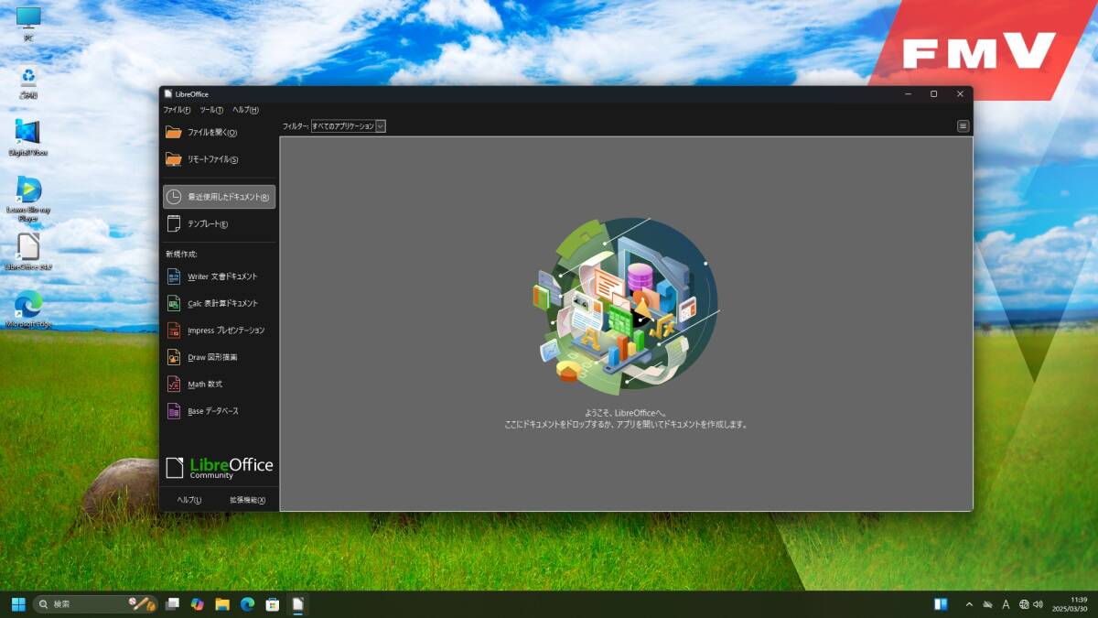Open the volume control in the tray
Viewport: 1098px width, 618px height.
pos(1039,604)
